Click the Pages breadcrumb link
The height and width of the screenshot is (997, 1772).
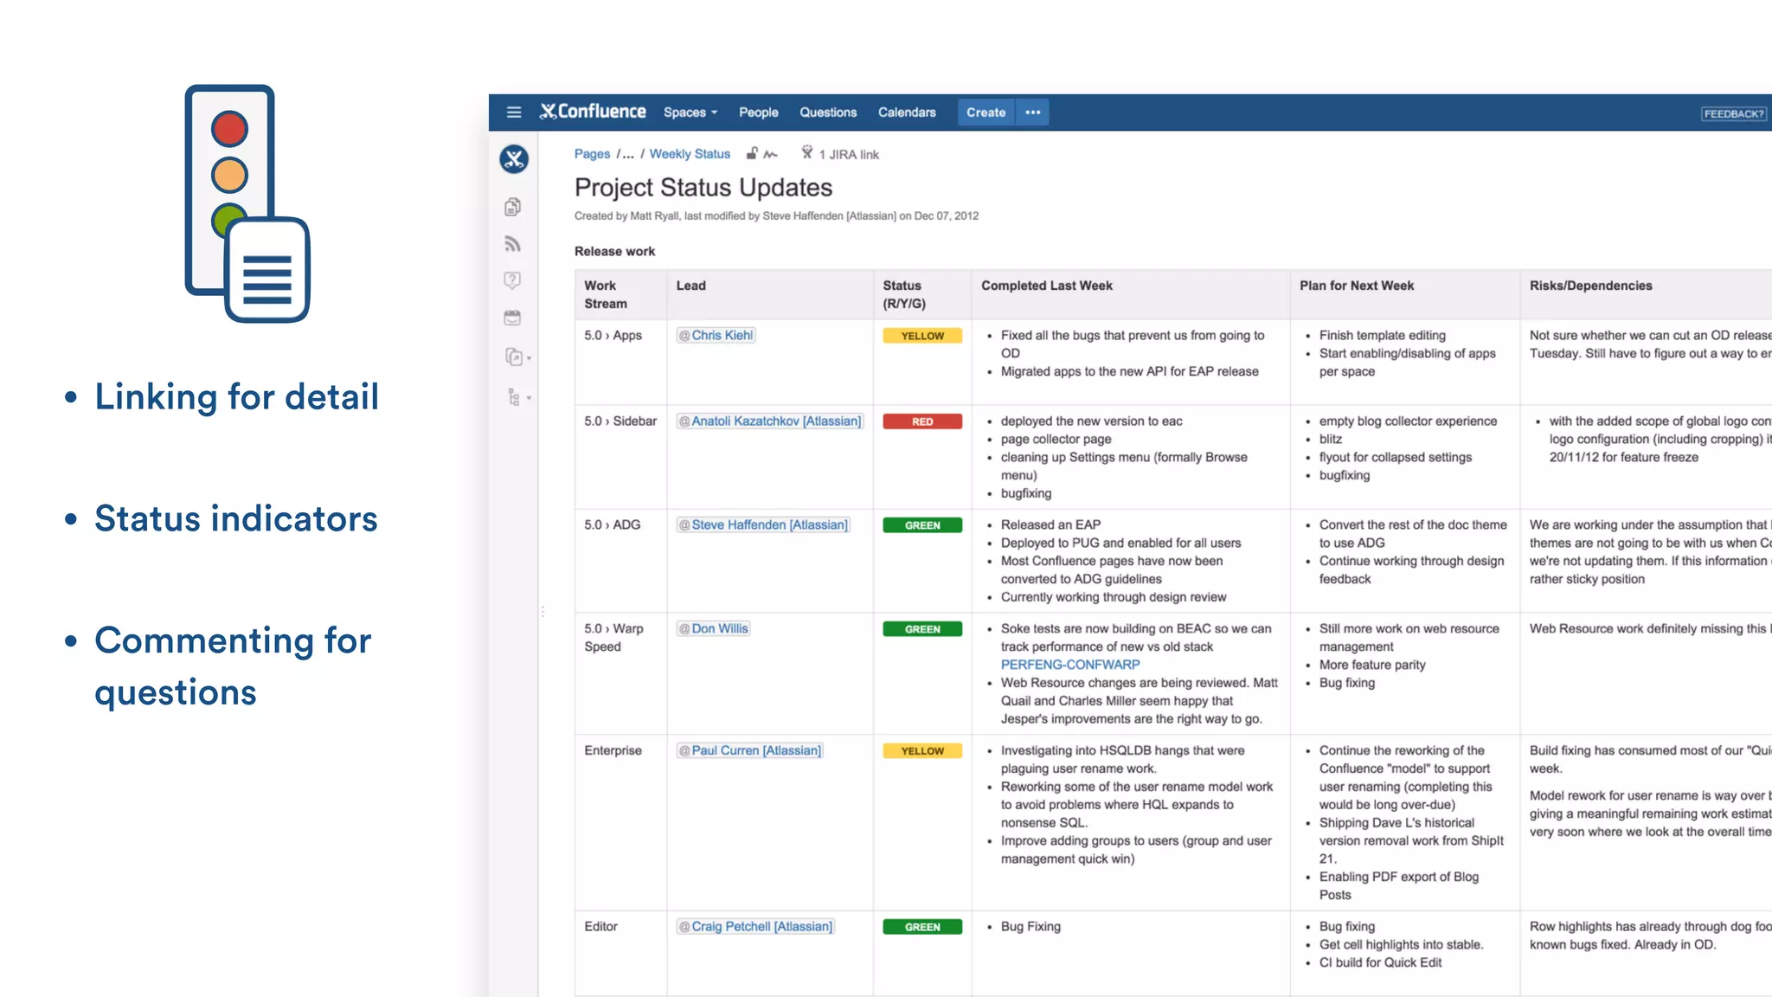(592, 154)
